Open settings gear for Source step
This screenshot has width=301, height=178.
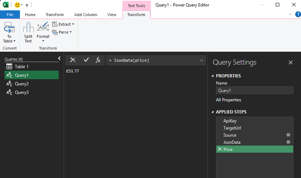(x=288, y=135)
